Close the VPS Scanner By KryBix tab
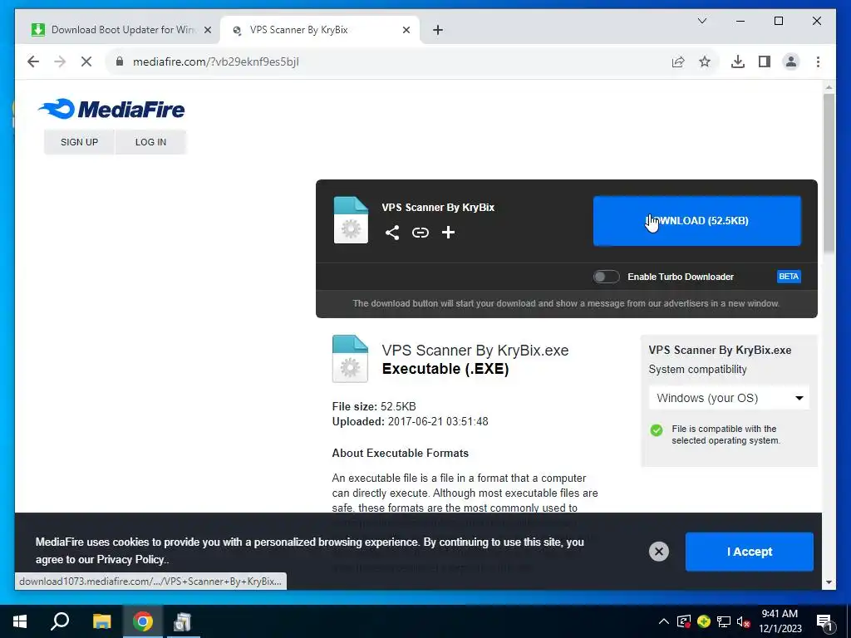The image size is (851, 638). [406, 30]
